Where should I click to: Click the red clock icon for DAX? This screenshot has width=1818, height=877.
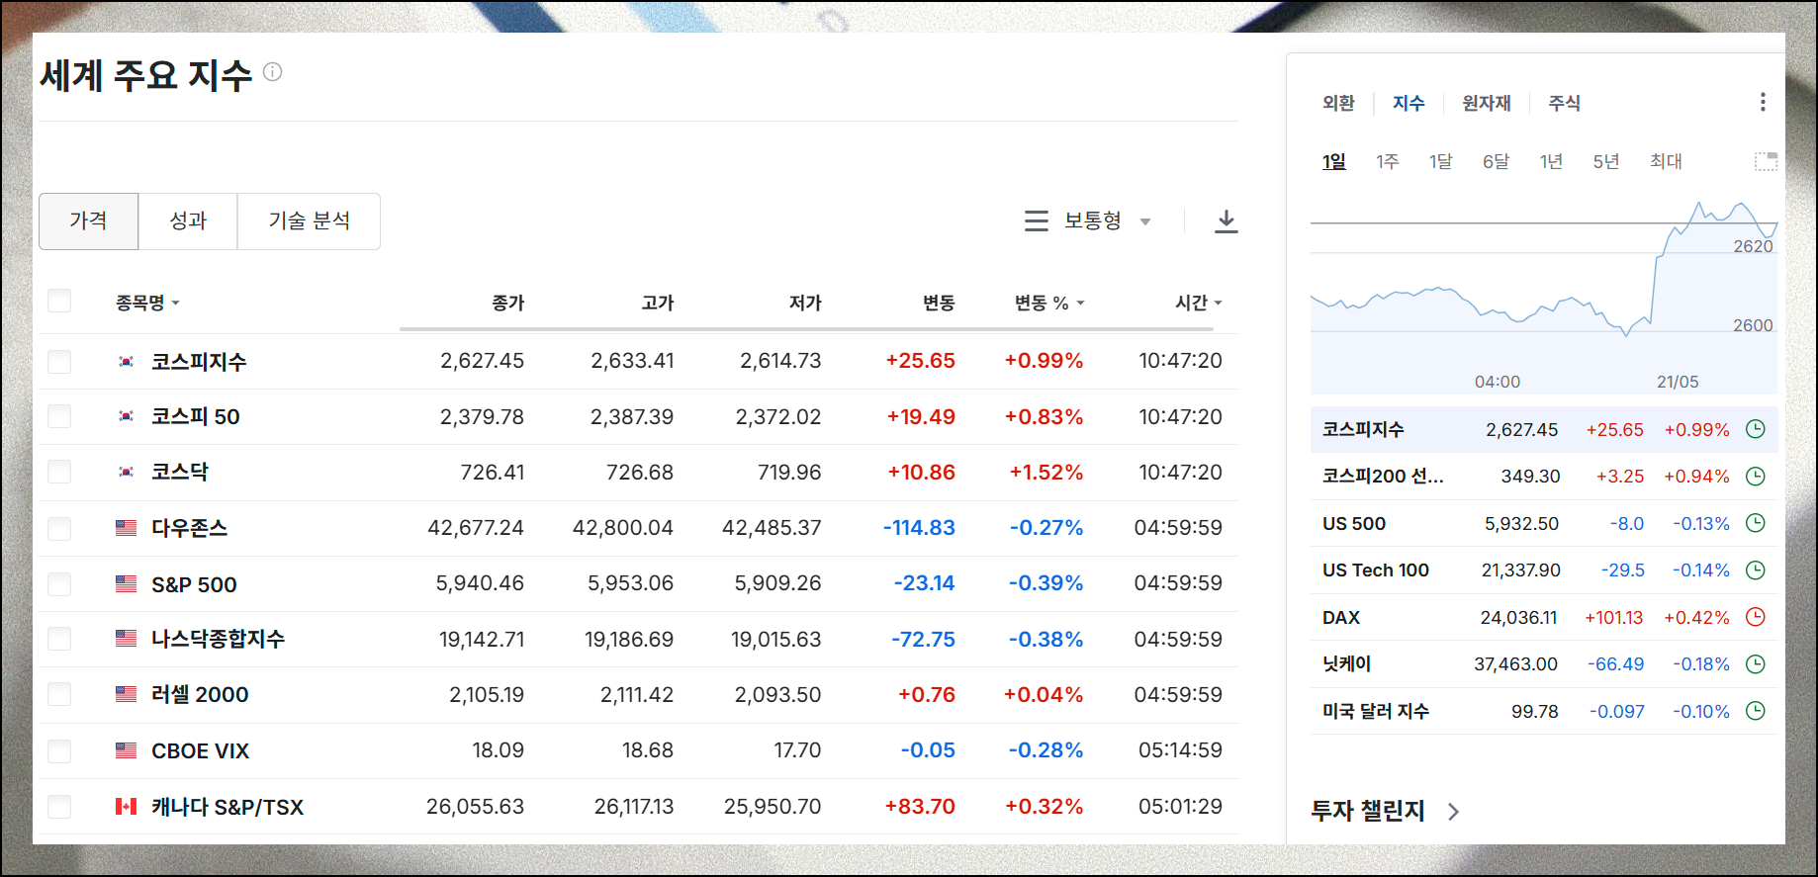click(x=1756, y=617)
